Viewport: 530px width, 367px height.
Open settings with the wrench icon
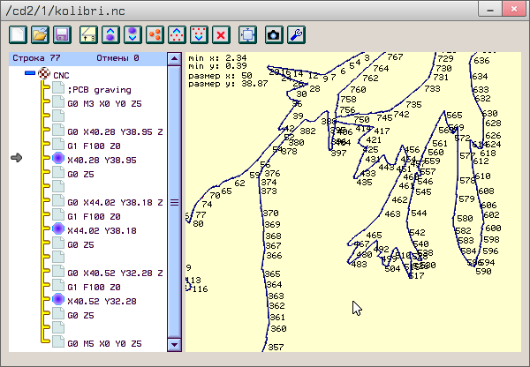[x=296, y=34]
